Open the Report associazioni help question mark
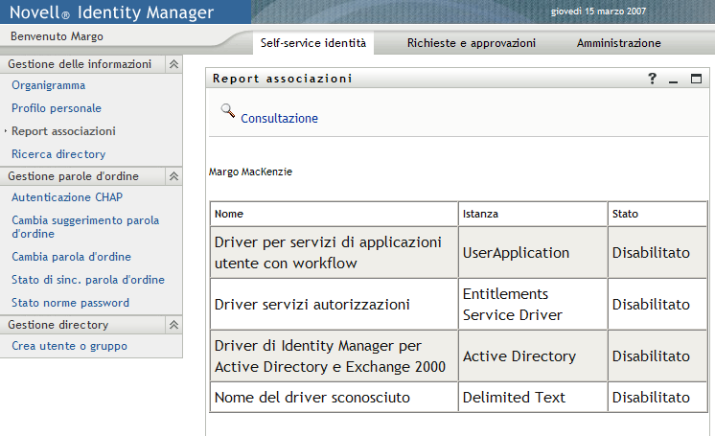This screenshot has width=715, height=436. 653,80
